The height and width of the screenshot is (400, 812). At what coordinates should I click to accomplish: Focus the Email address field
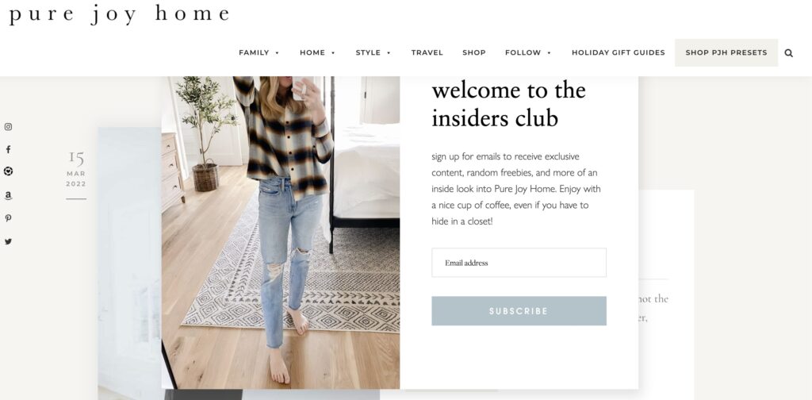pos(519,263)
